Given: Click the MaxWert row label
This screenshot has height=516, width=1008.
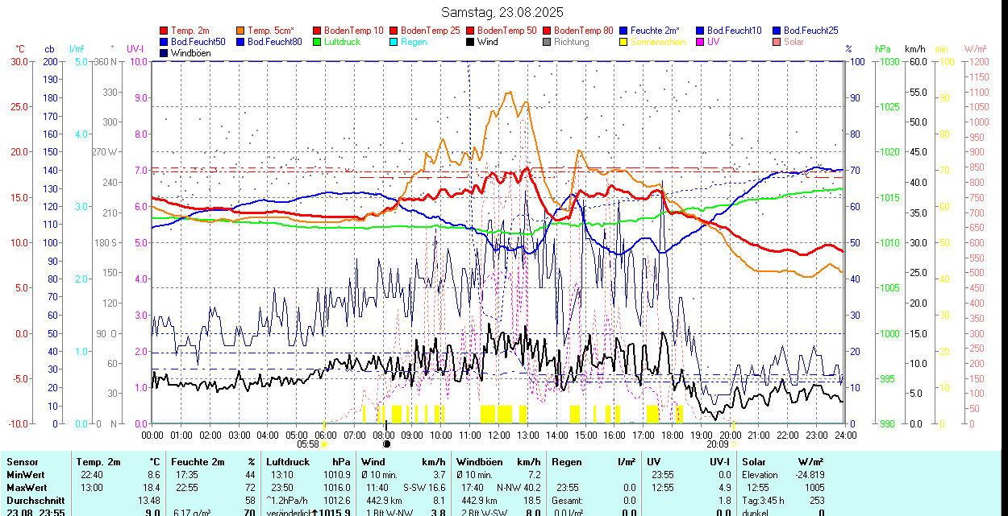Looking at the screenshot, I should (x=28, y=488).
